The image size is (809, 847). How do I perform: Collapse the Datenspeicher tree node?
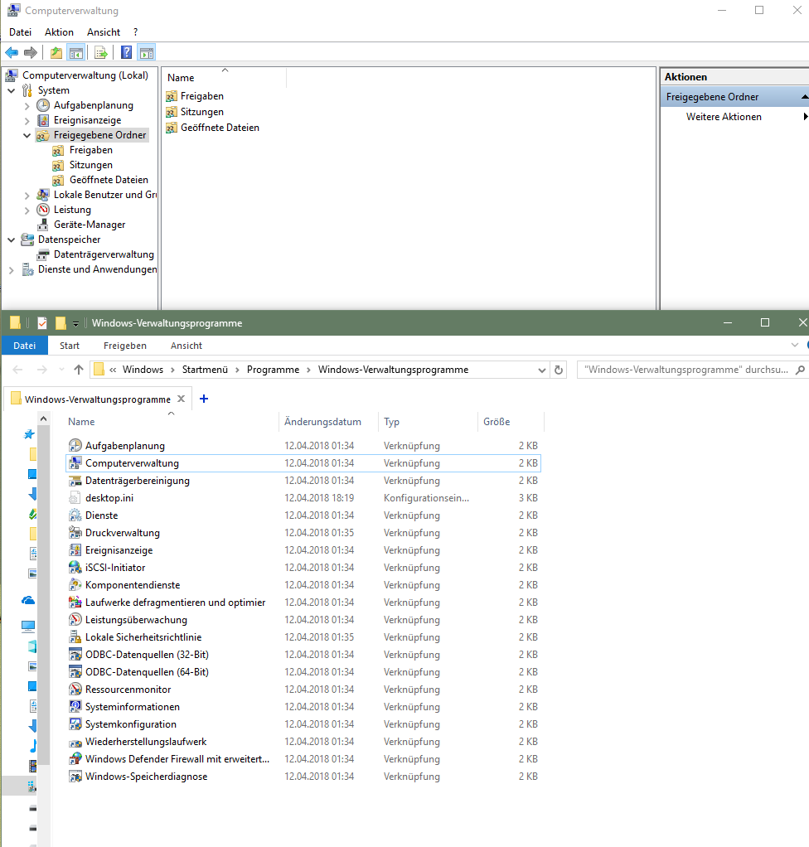click(x=12, y=240)
